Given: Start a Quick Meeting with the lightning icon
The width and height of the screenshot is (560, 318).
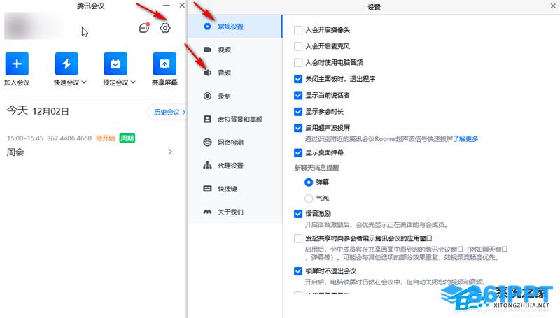Looking at the screenshot, I should pyautogui.click(x=66, y=64).
